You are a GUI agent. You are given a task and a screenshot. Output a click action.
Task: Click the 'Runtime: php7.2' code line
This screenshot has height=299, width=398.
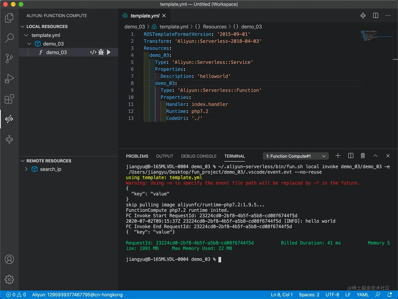[187, 111]
